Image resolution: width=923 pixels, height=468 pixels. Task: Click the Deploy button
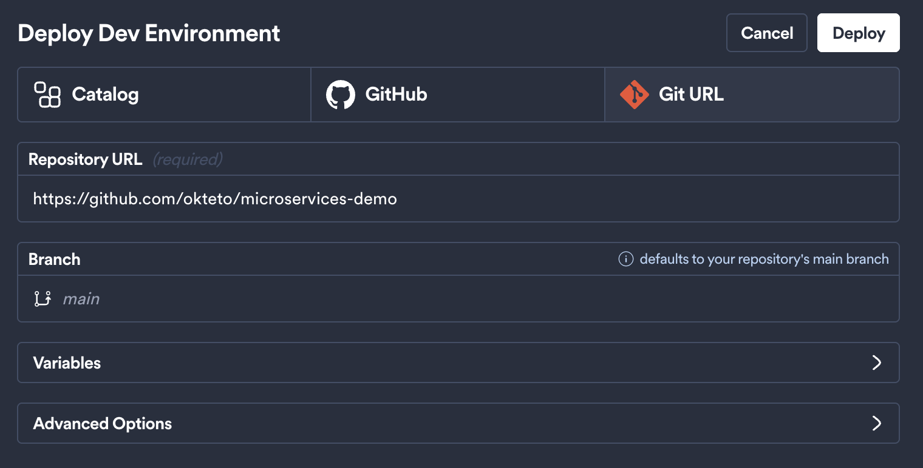(858, 33)
